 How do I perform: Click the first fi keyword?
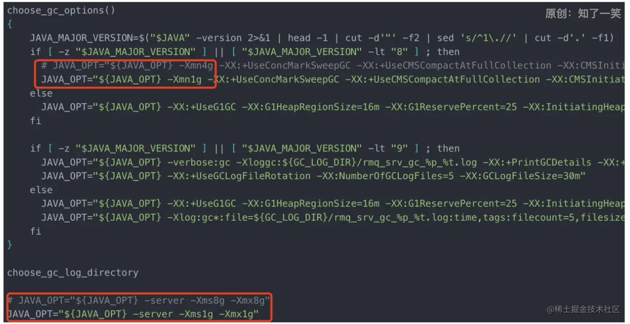tap(36, 121)
